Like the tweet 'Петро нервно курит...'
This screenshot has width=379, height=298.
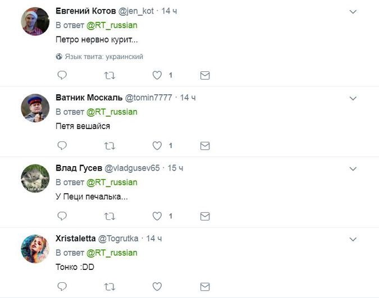[158, 75]
